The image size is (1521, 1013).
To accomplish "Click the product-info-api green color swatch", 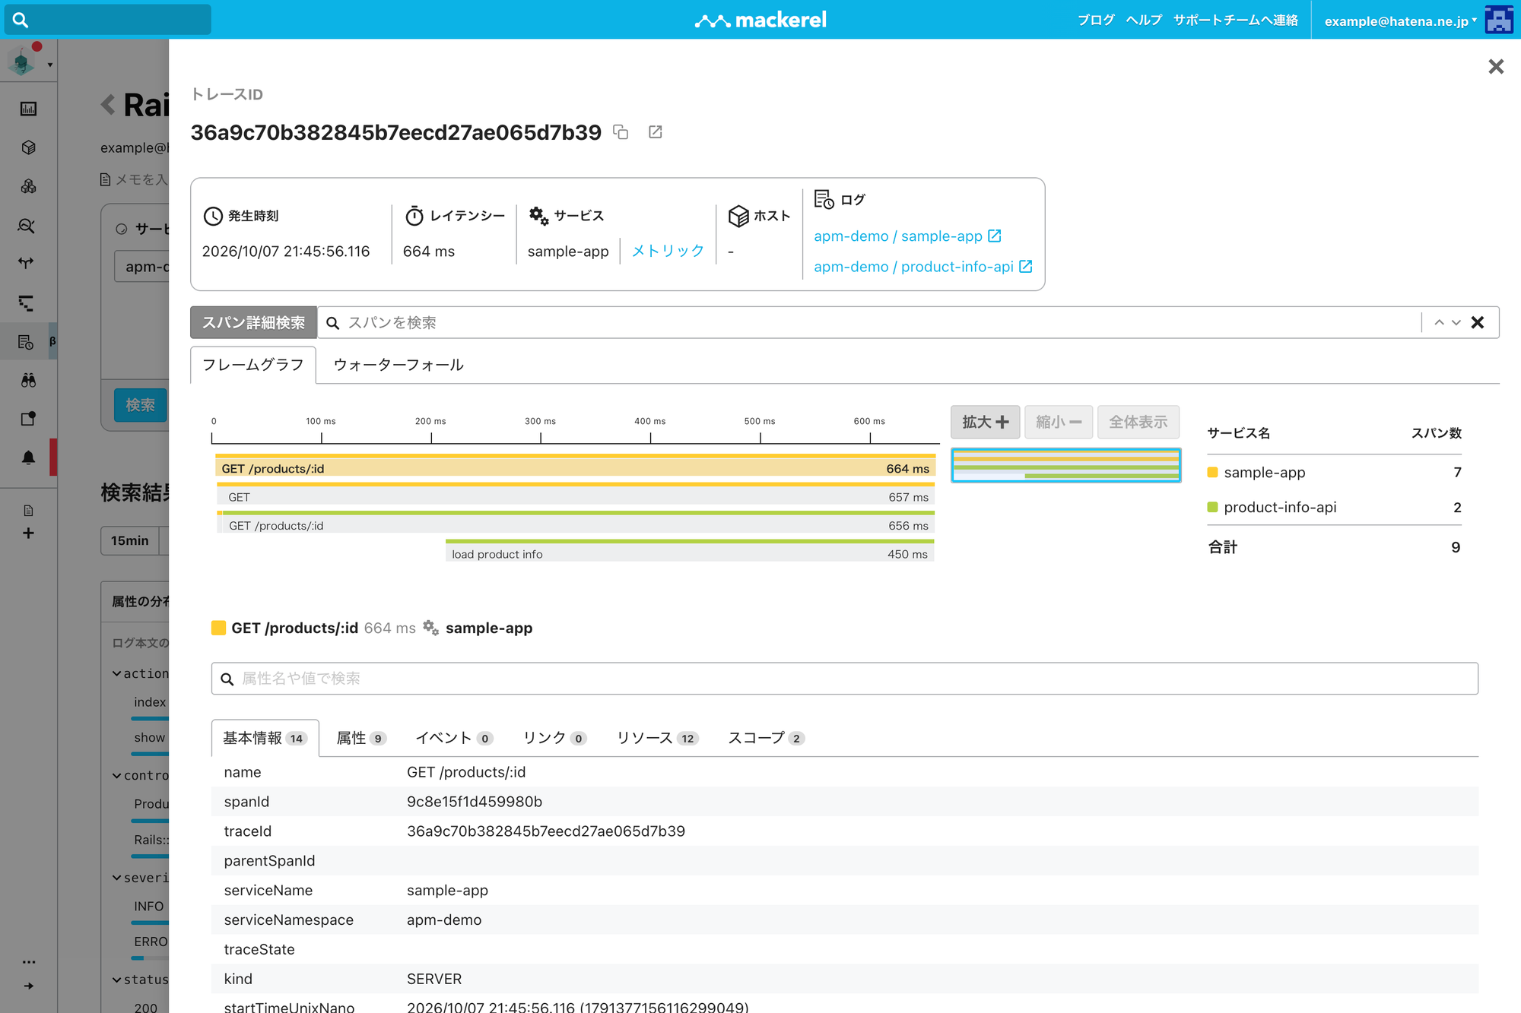I will (x=1212, y=507).
